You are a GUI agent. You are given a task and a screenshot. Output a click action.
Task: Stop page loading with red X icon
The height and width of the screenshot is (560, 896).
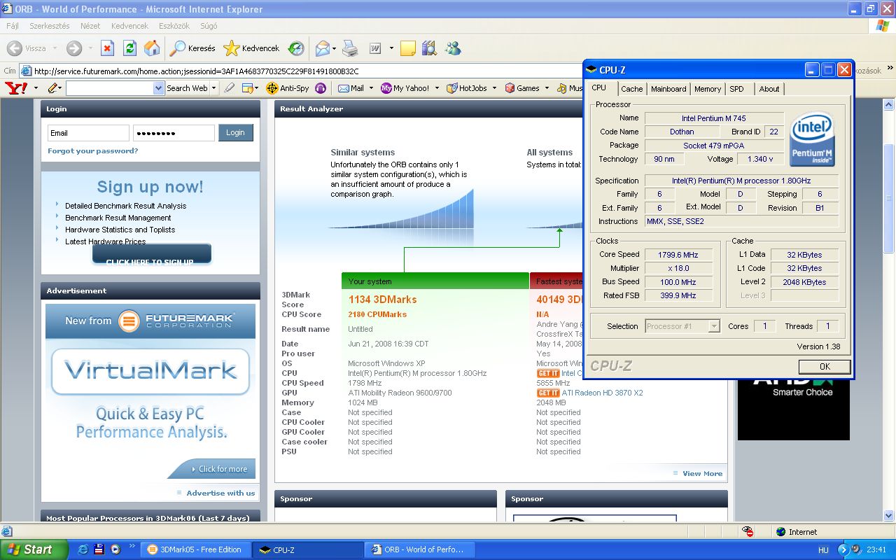coord(107,48)
